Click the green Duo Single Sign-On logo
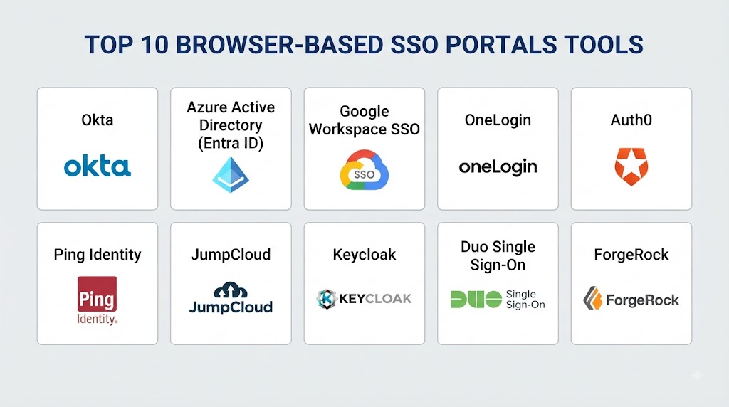The width and height of the screenshot is (729, 407). tap(498, 300)
